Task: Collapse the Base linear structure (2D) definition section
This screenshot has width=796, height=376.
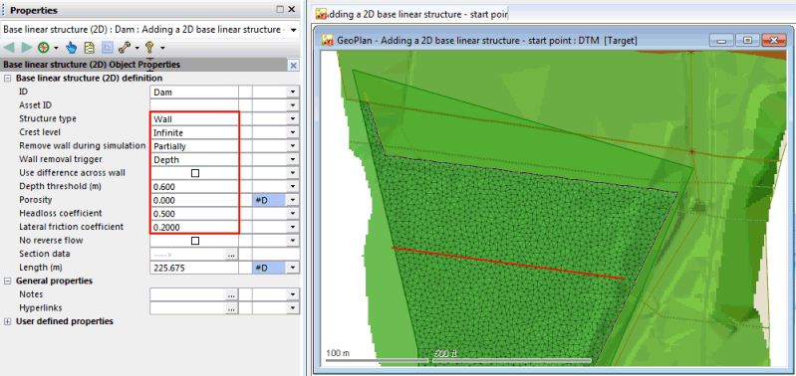Action: pos(8,79)
